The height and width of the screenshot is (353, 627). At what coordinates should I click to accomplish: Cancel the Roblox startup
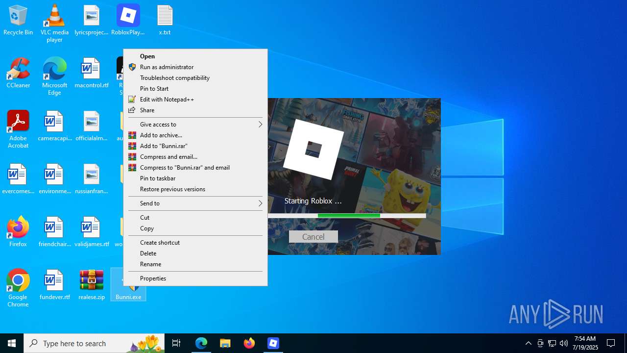click(313, 237)
